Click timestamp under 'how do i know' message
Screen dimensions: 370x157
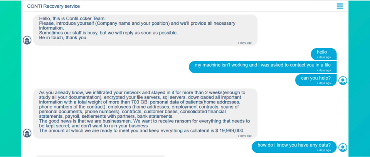point(324,150)
